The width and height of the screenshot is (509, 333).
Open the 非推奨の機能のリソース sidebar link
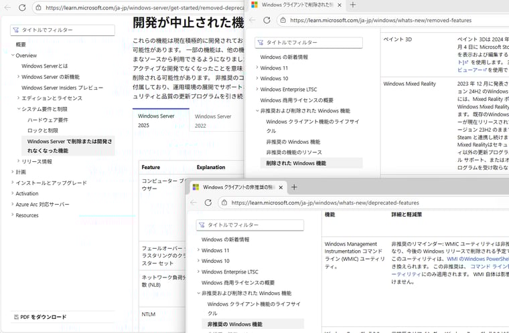click(x=295, y=152)
